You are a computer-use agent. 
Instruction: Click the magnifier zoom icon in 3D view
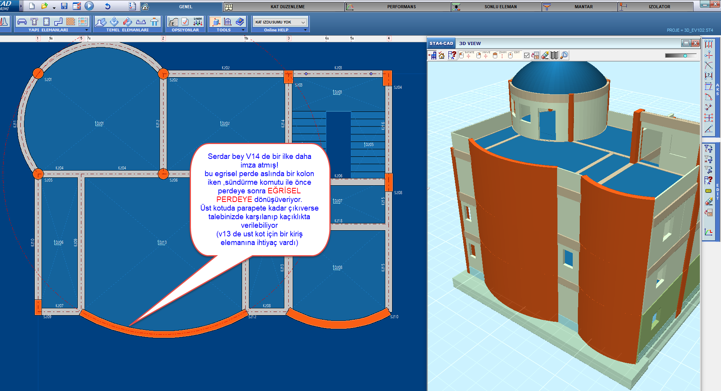click(564, 55)
